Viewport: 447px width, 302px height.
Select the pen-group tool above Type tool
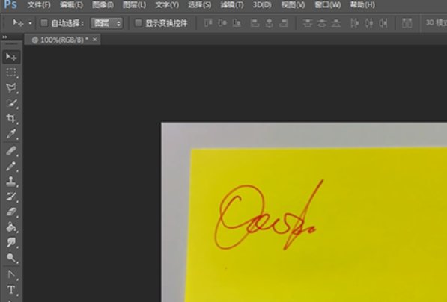pos(11,274)
